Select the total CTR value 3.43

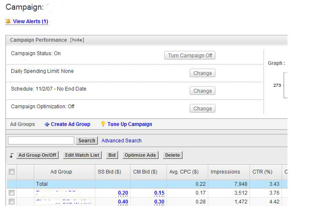tap(274, 184)
